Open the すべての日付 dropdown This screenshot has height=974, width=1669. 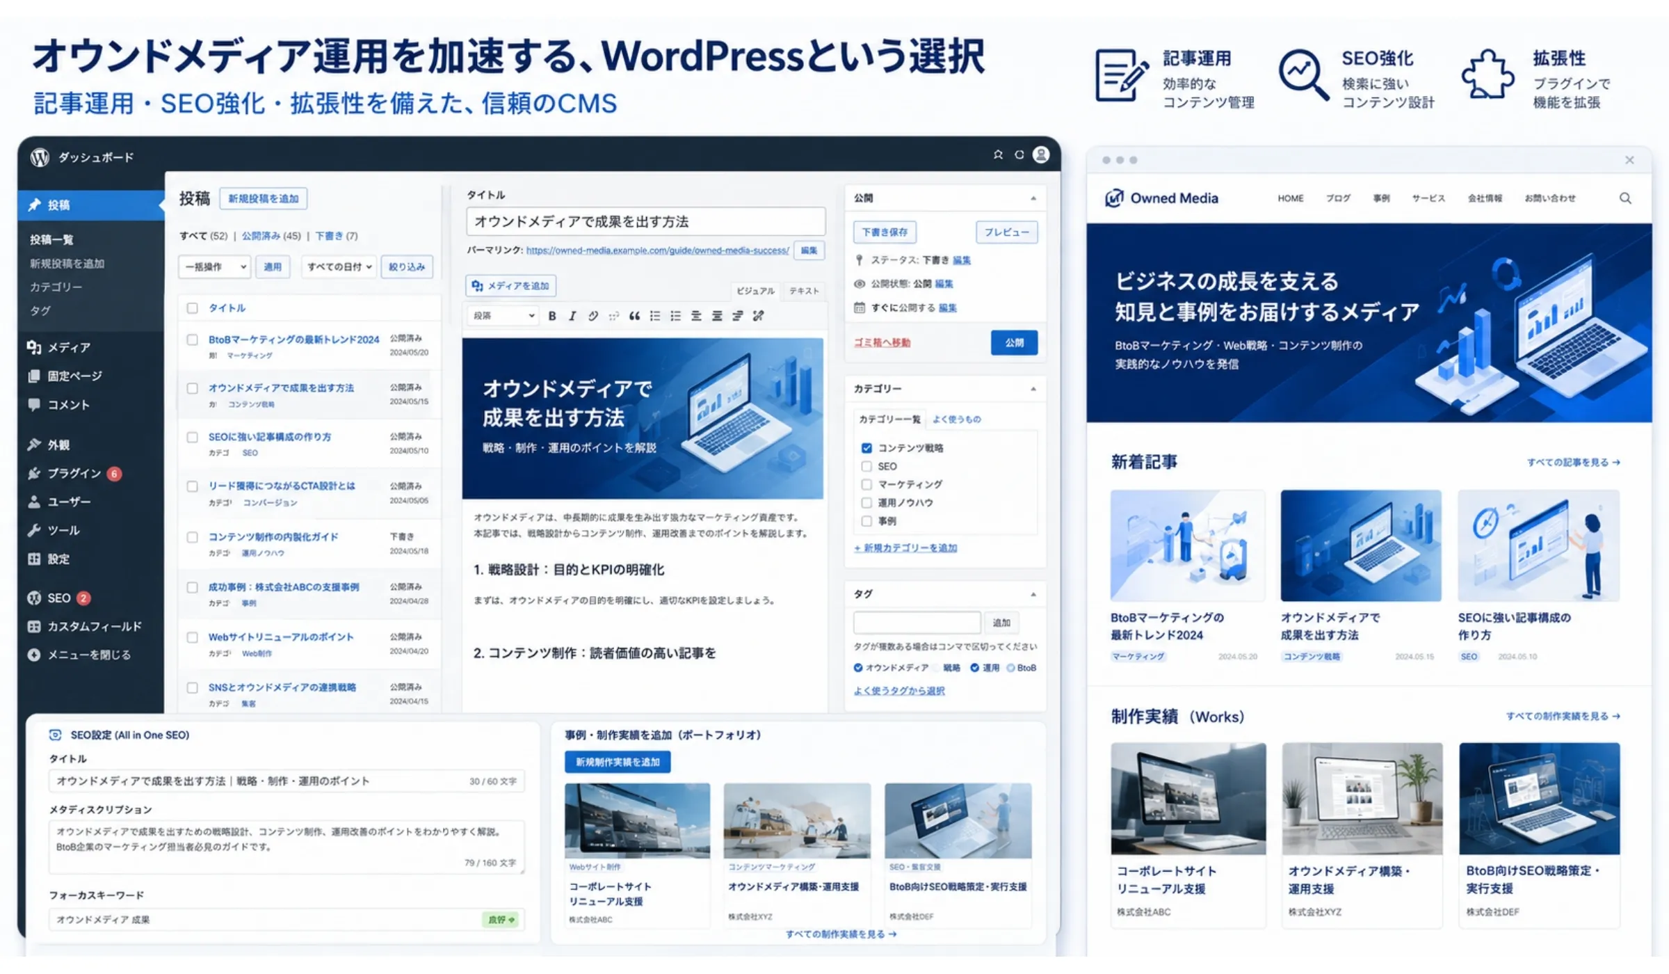(339, 266)
